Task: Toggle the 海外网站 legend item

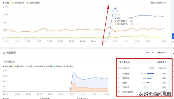Action: [69, 66]
